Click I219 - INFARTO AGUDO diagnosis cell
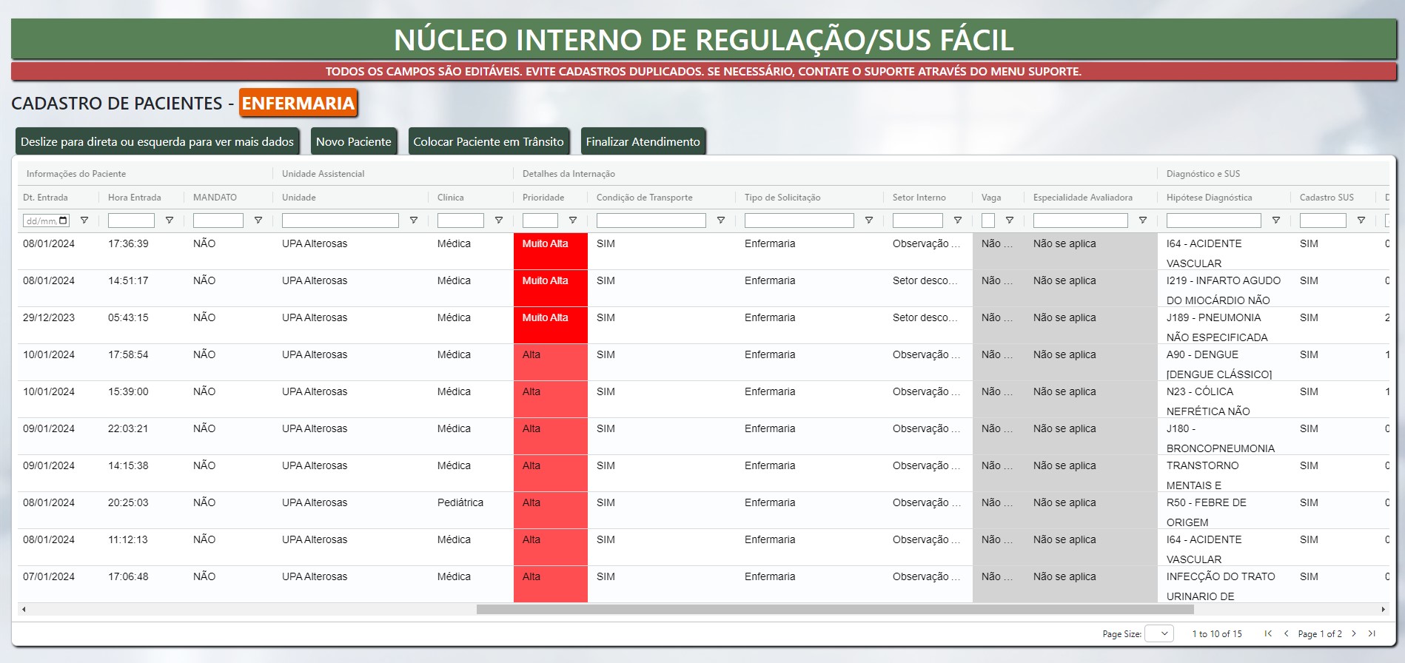Viewport: 1405px width, 663px height. (x=1224, y=290)
